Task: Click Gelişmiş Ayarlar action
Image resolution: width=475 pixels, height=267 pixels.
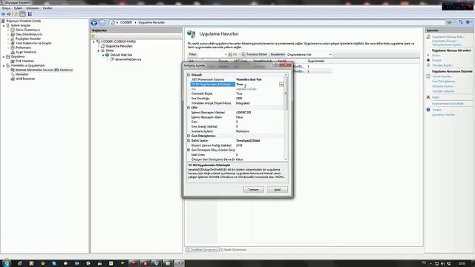Action: click(x=443, y=86)
